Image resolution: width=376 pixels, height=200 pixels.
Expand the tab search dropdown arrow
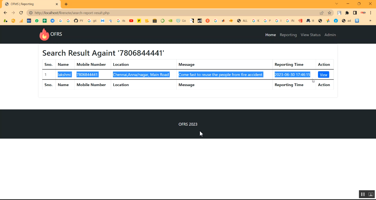tap(337, 4)
